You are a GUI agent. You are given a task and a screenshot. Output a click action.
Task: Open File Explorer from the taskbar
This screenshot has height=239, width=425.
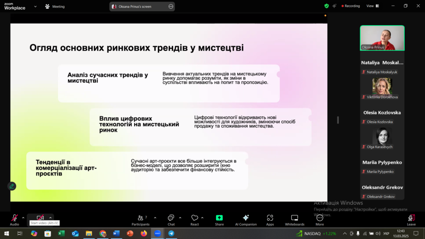(89, 233)
